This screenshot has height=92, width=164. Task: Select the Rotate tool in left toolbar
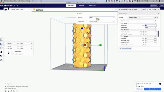click(x=1, y=48)
